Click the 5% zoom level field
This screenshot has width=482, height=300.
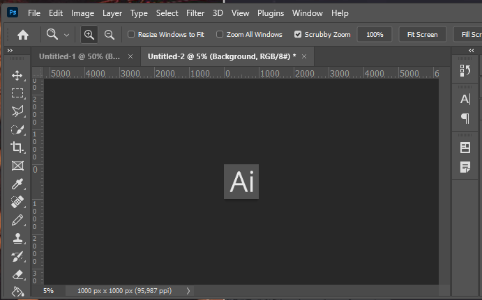[49, 291]
